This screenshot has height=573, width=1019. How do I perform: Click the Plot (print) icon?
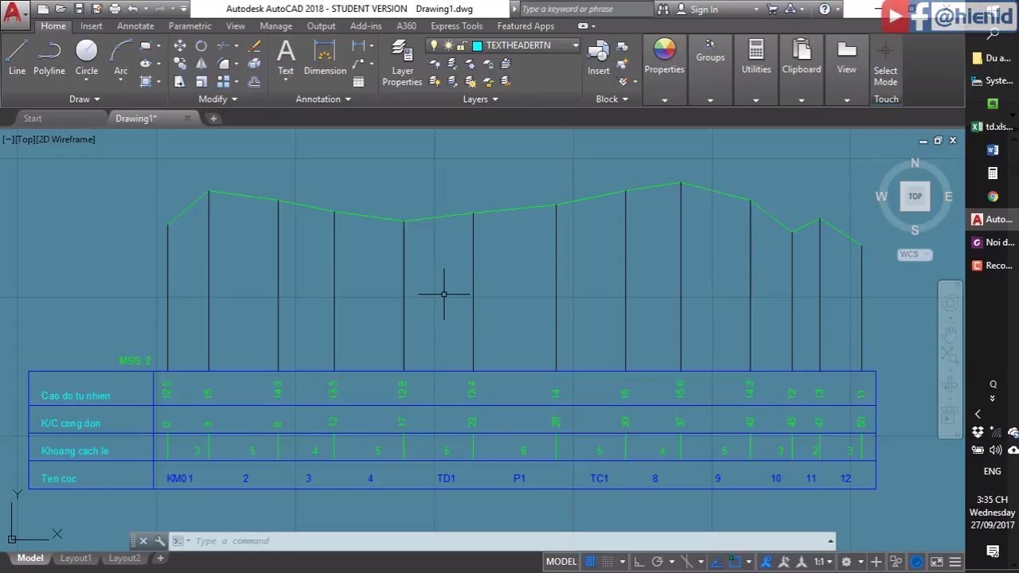click(x=115, y=10)
